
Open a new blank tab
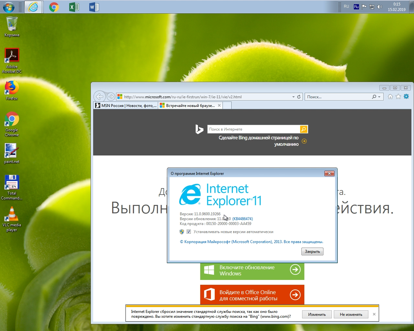[227, 105]
